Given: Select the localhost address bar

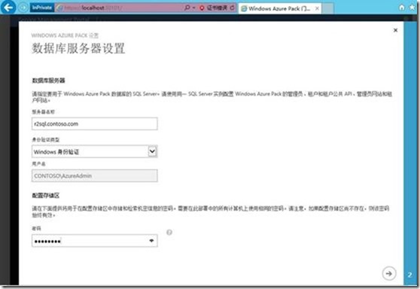Looking at the screenshot, I should click(119, 8).
